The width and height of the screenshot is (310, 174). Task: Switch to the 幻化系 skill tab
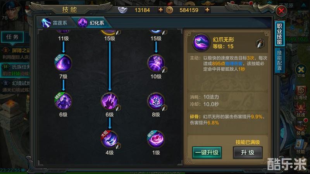[91, 23]
